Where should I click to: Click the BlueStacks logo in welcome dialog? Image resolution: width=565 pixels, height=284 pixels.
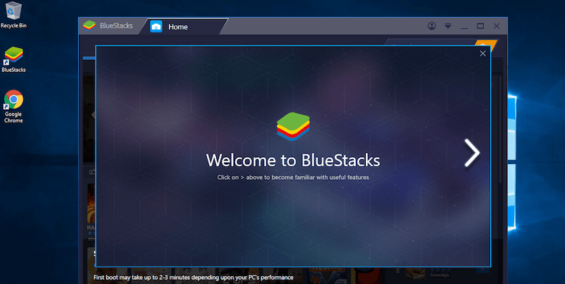pos(293,126)
